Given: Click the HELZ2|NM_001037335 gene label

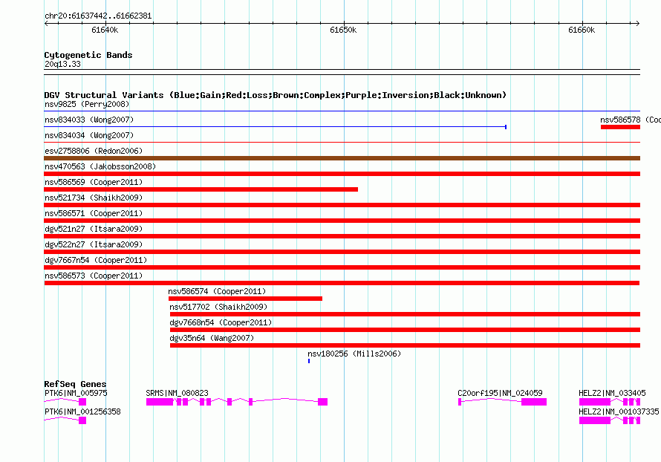Looking at the screenshot, I should coord(619,411).
